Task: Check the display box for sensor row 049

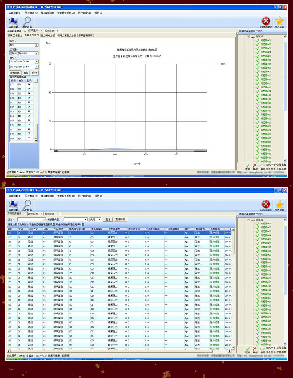Action: pyautogui.click(x=29, y=138)
